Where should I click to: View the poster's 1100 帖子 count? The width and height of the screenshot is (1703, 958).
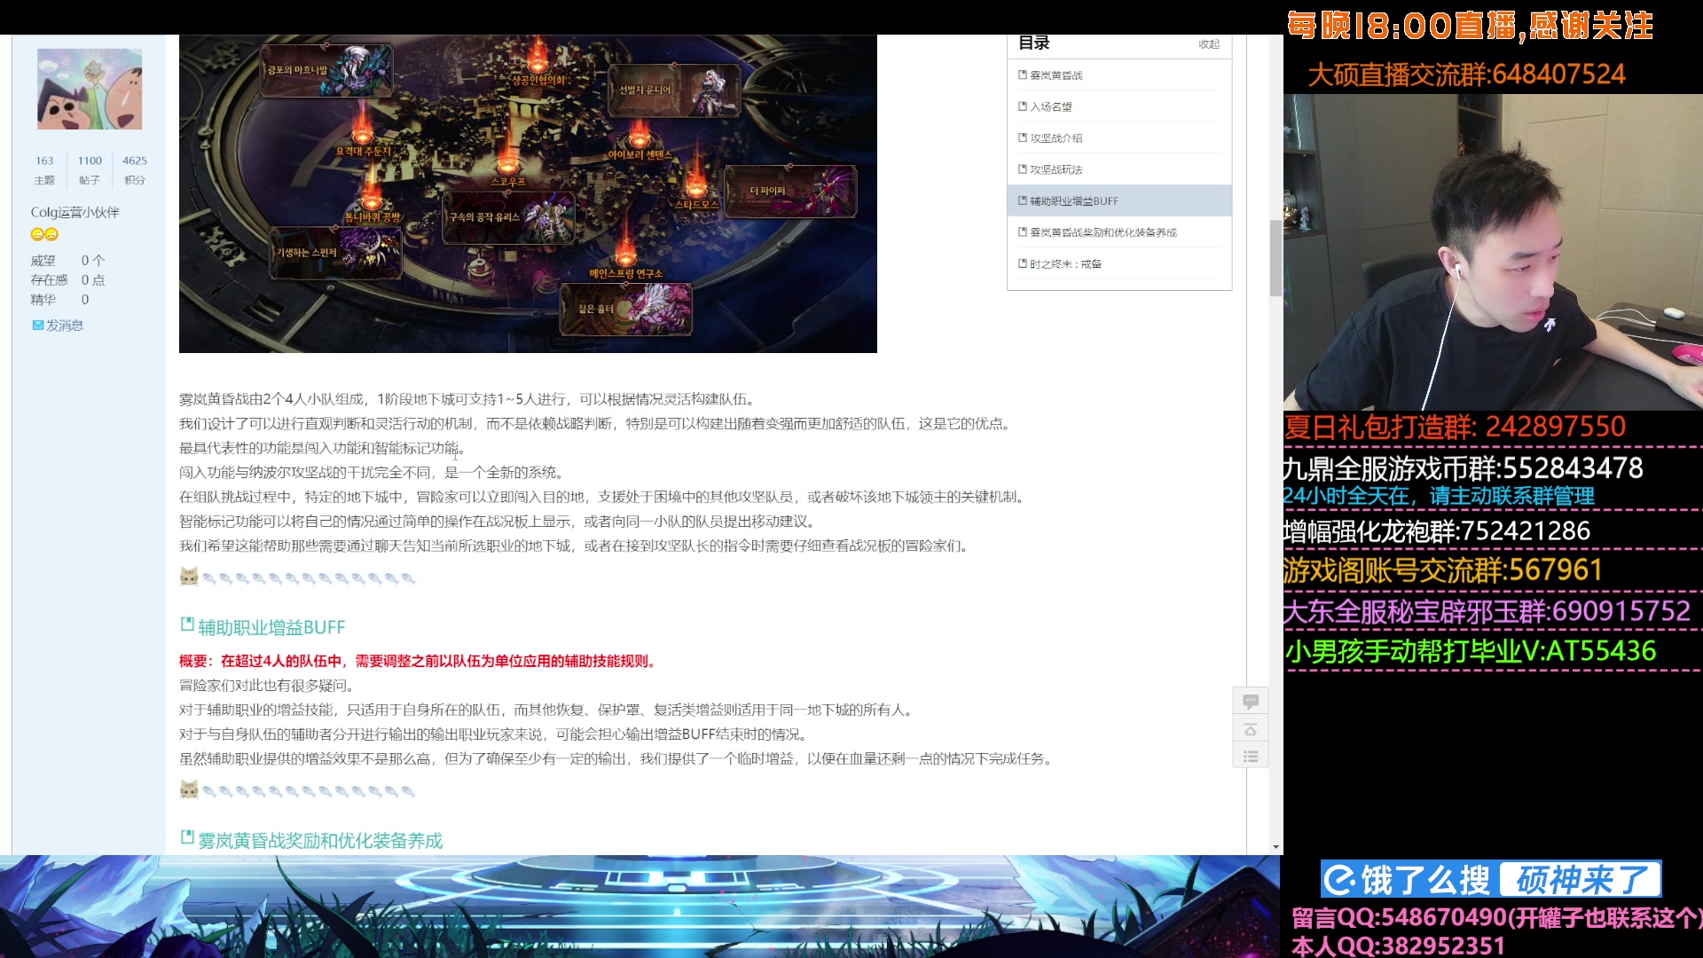[x=90, y=169]
